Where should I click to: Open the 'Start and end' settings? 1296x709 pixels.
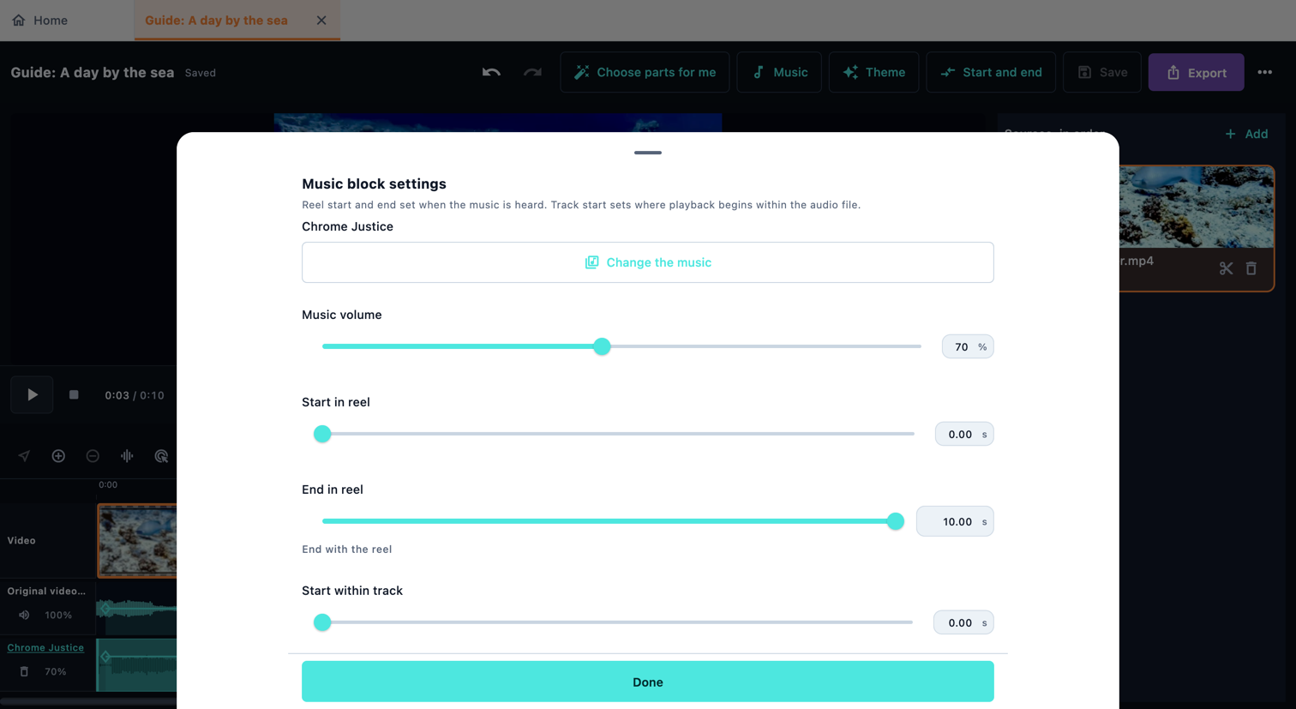click(x=991, y=72)
